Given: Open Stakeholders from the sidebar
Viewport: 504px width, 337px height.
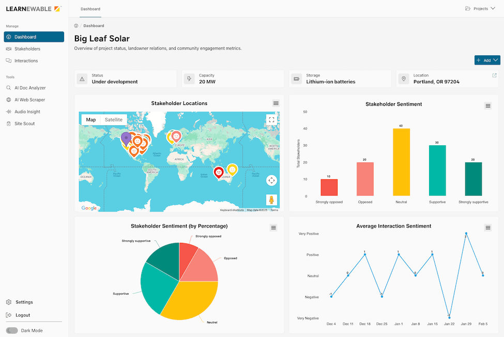Looking at the screenshot, I should coord(27,49).
